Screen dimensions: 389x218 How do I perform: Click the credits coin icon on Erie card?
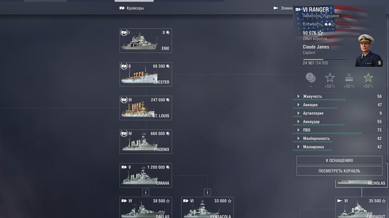(x=168, y=33)
